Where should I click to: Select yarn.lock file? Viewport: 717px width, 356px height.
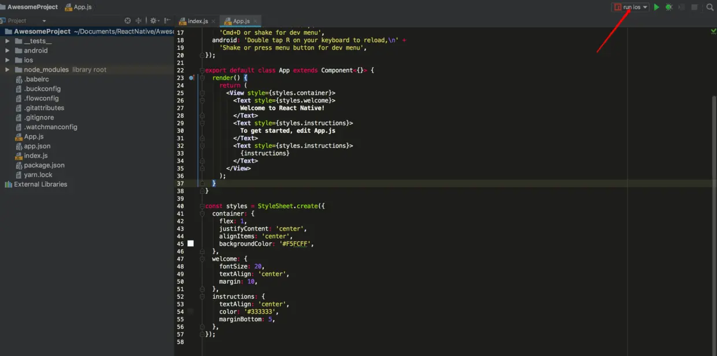click(x=38, y=175)
